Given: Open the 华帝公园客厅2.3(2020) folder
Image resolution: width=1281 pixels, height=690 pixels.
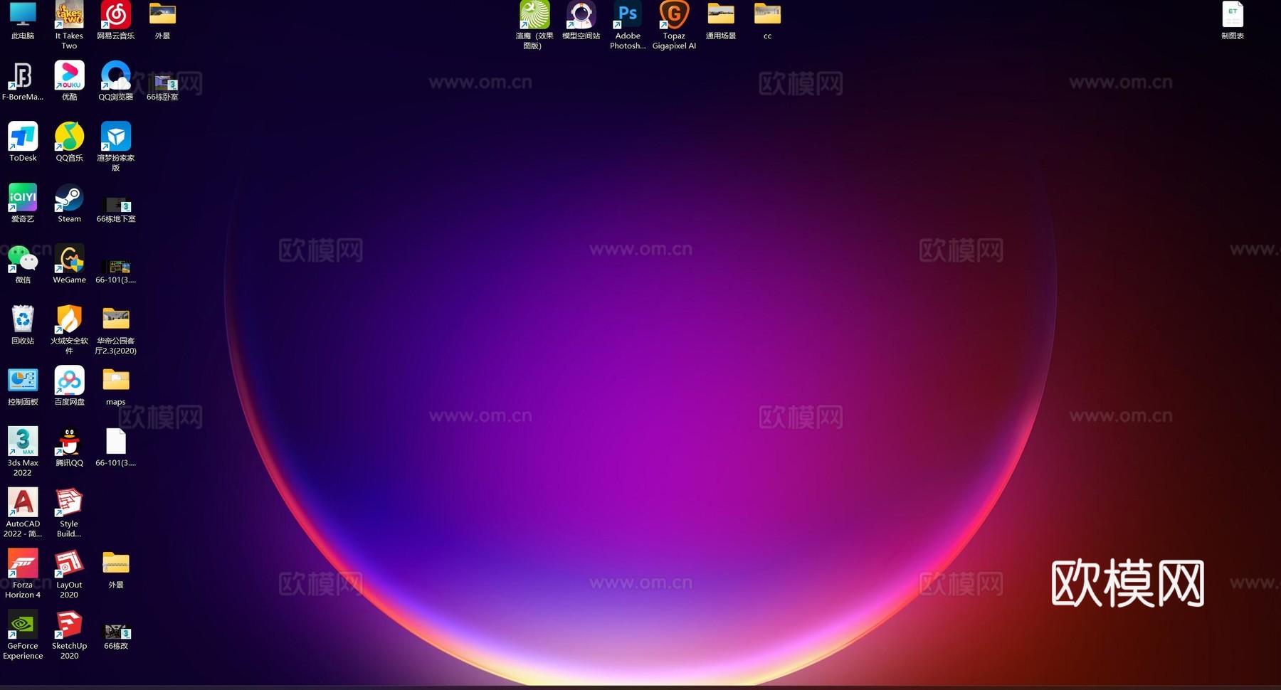Looking at the screenshot, I should (x=116, y=319).
